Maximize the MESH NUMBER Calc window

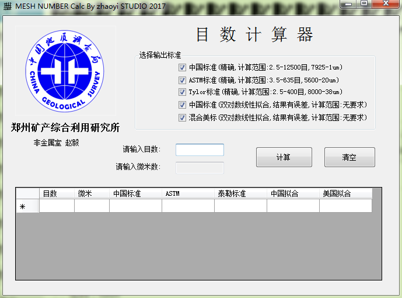pyautogui.click(x=364, y=4)
